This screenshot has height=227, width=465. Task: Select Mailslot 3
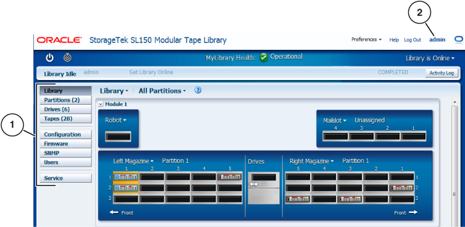(x=361, y=136)
